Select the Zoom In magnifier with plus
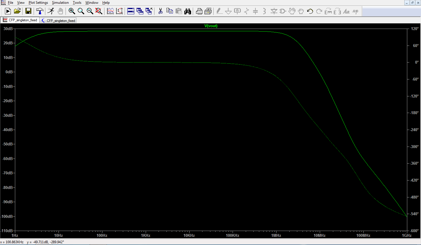Screen dimensions: 421x245 coord(72,11)
